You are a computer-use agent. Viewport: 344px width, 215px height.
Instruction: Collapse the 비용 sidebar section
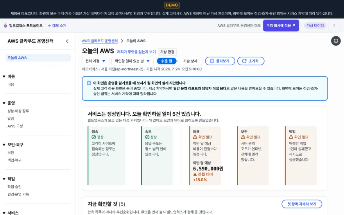pos(4,76)
